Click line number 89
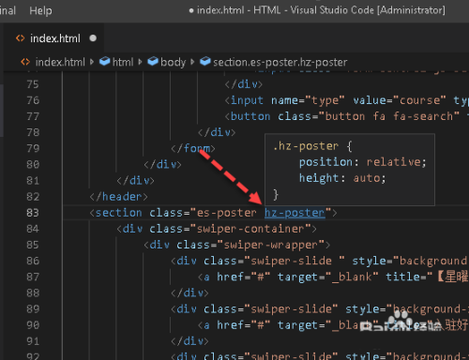 (x=33, y=309)
